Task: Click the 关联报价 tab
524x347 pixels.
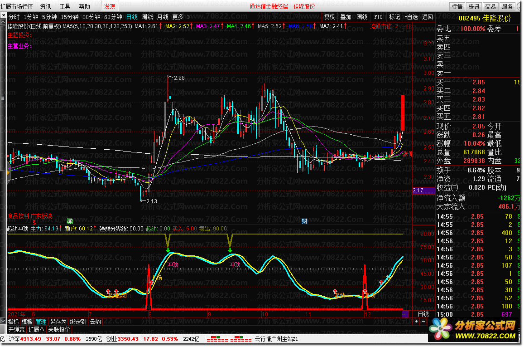Action: 59,329
